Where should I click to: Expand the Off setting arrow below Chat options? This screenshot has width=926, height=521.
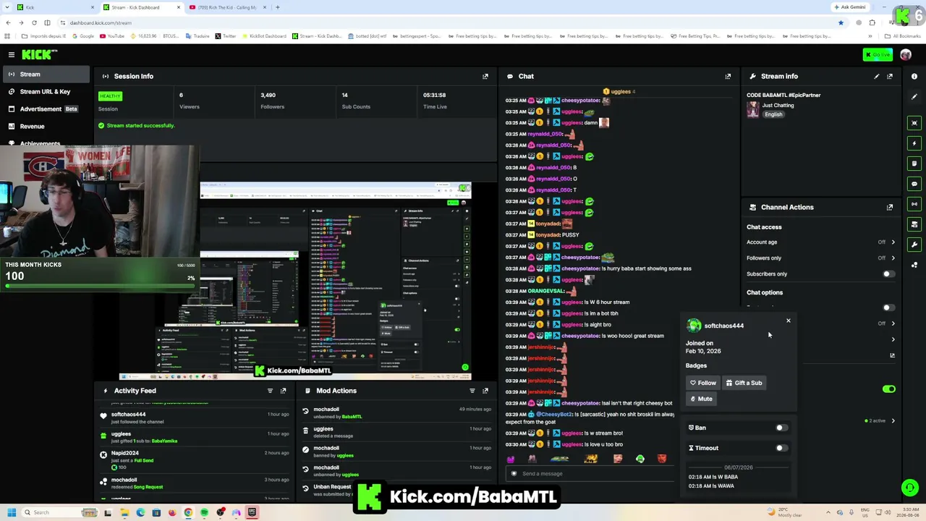pyautogui.click(x=893, y=323)
